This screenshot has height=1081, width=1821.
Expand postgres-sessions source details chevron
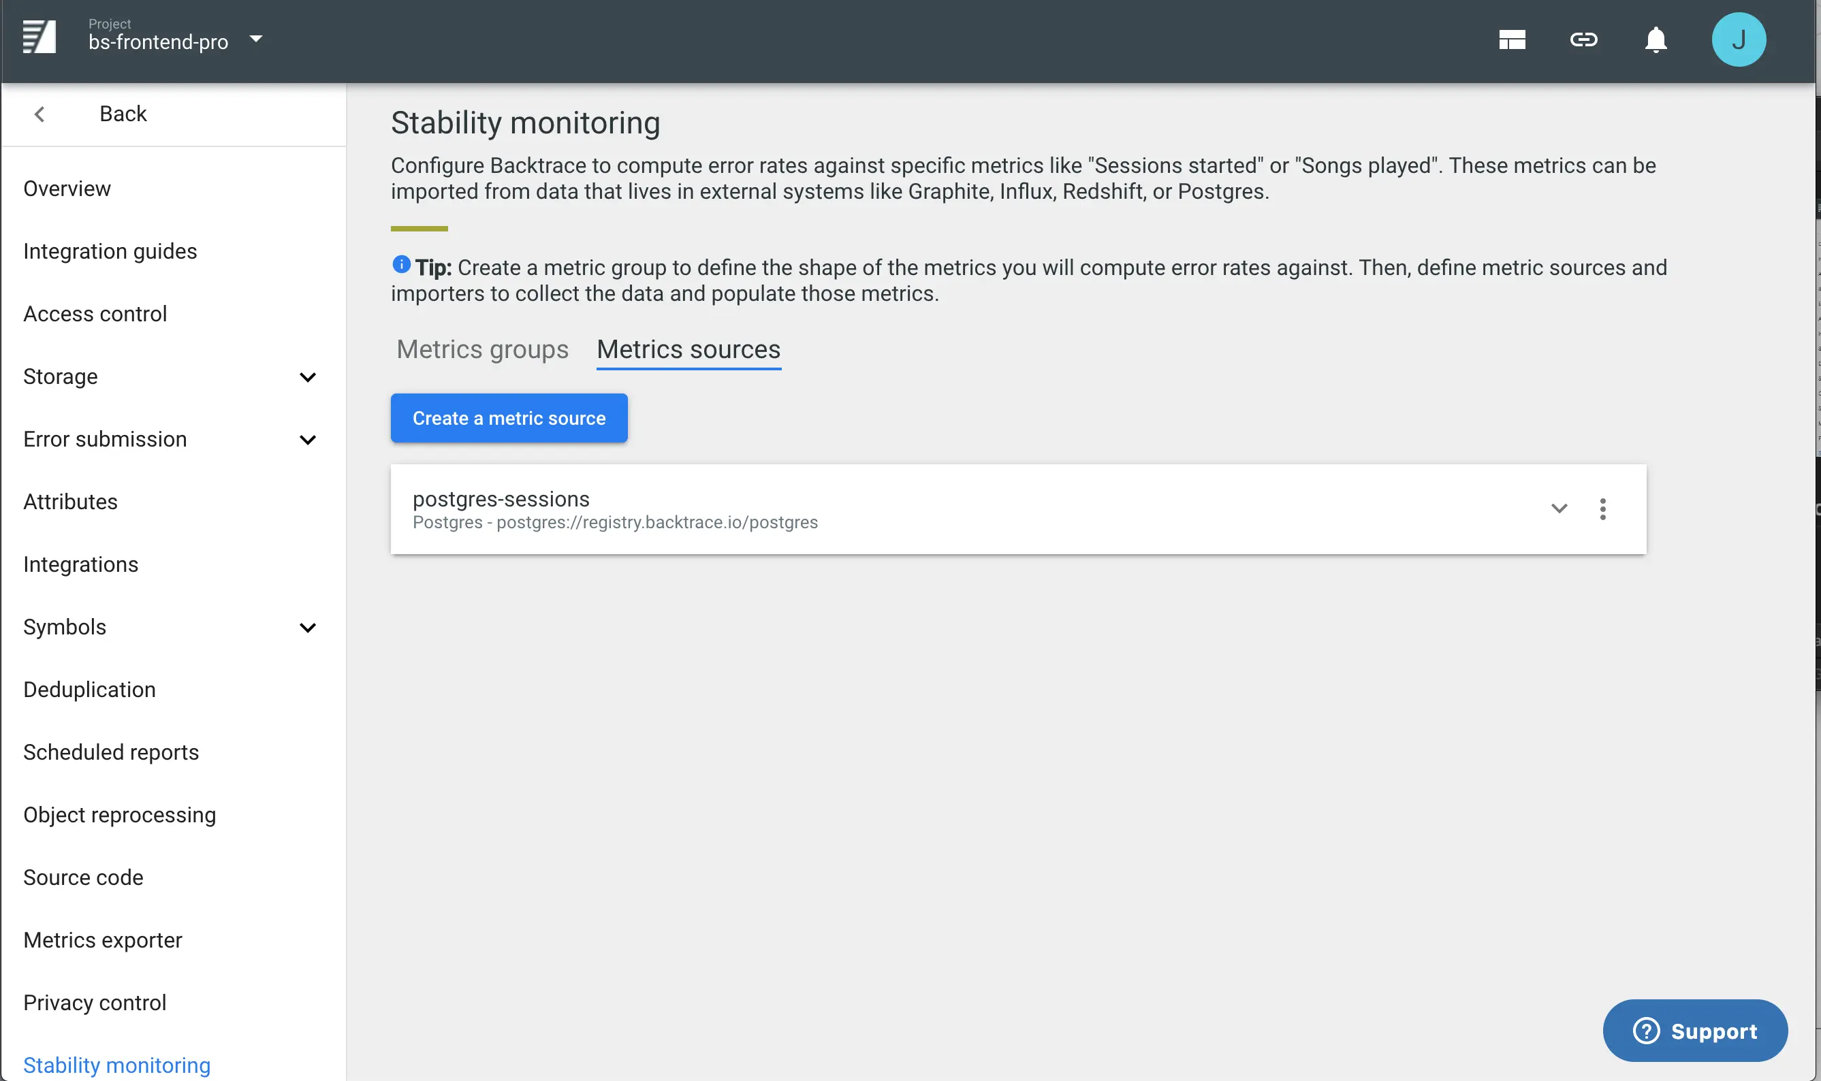point(1559,509)
